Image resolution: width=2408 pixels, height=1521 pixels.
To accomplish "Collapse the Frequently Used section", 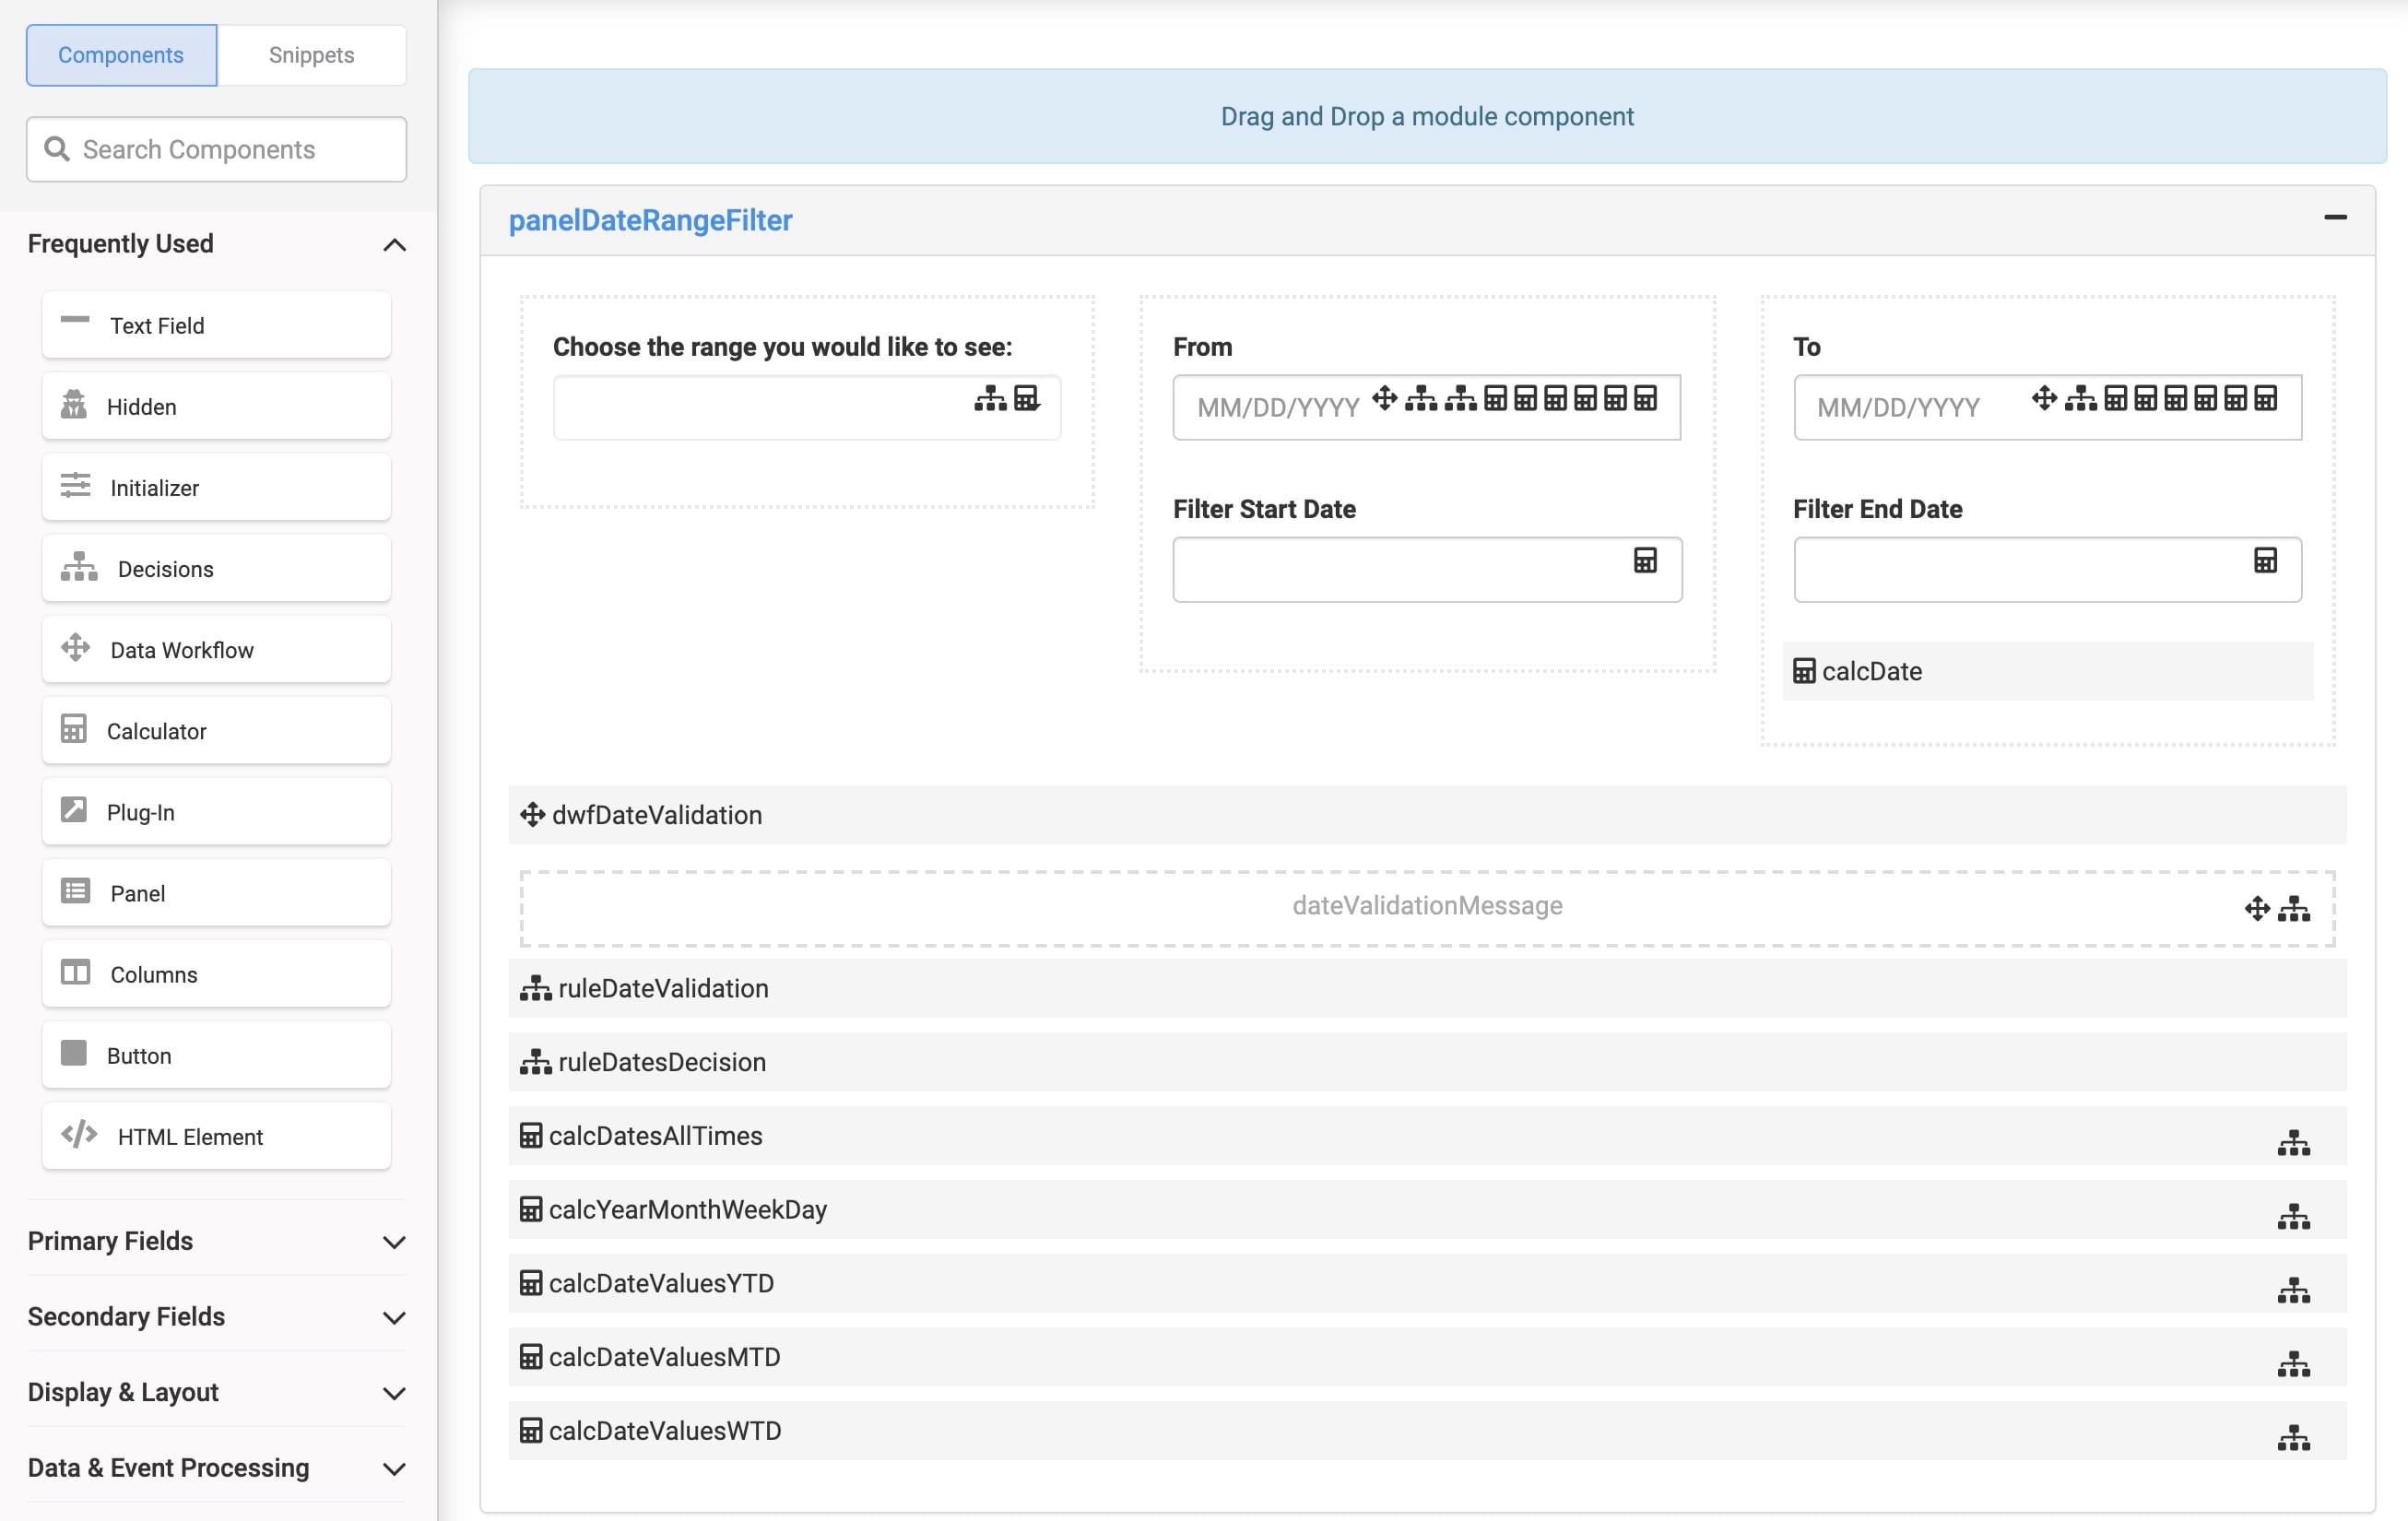I will click(394, 244).
